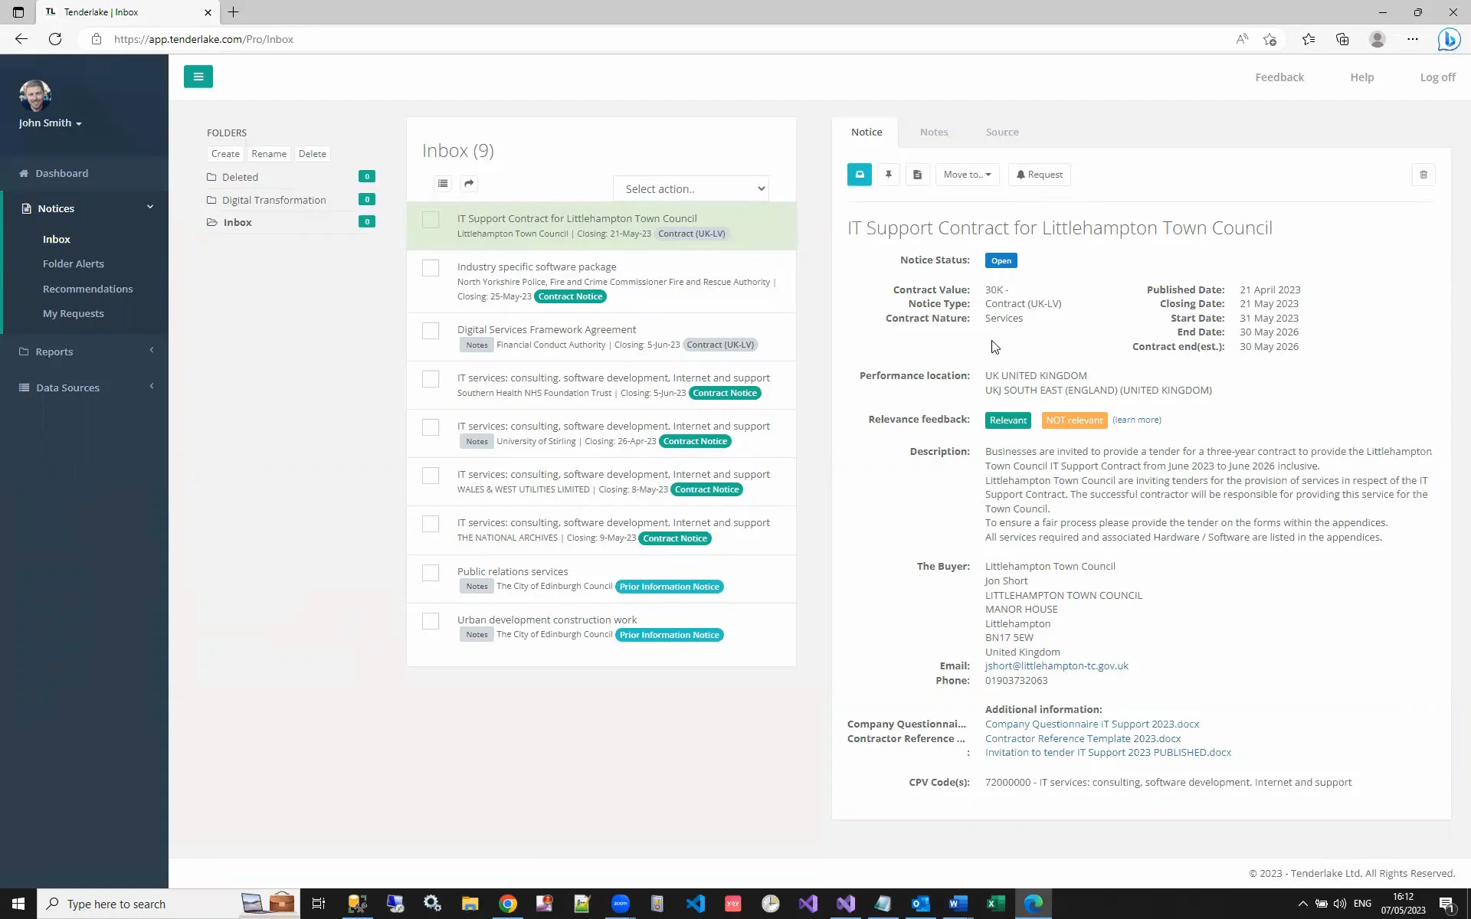
Task: Select the Public relations services checkbox
Action: 431,573
